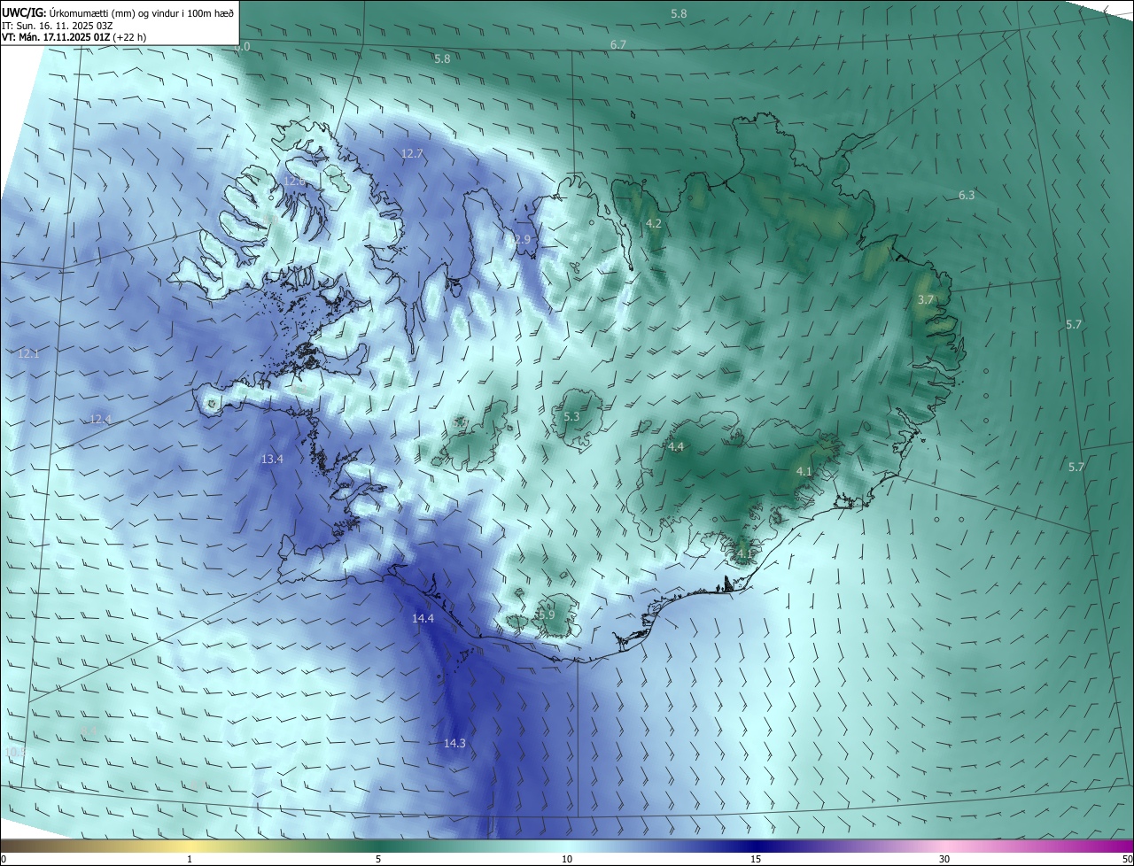Click the init time 'IT: Sun. 16. 11. 2025 03Z'
The width and height of the screenshot is (1134, 866).
58,26
